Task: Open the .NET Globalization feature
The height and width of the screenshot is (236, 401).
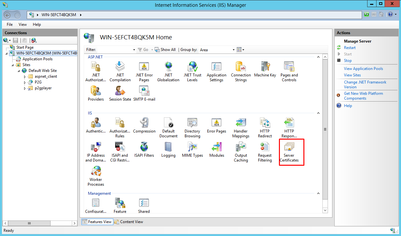Action: 168,72
